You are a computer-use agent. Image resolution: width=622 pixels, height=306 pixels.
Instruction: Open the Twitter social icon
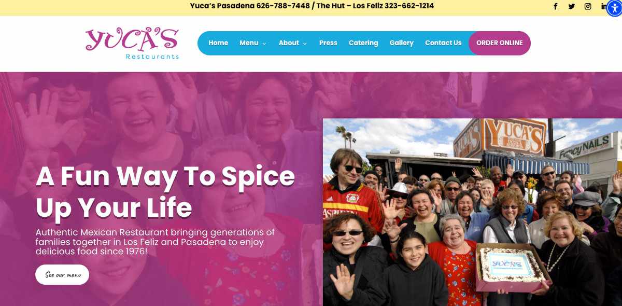click(572, 7)
